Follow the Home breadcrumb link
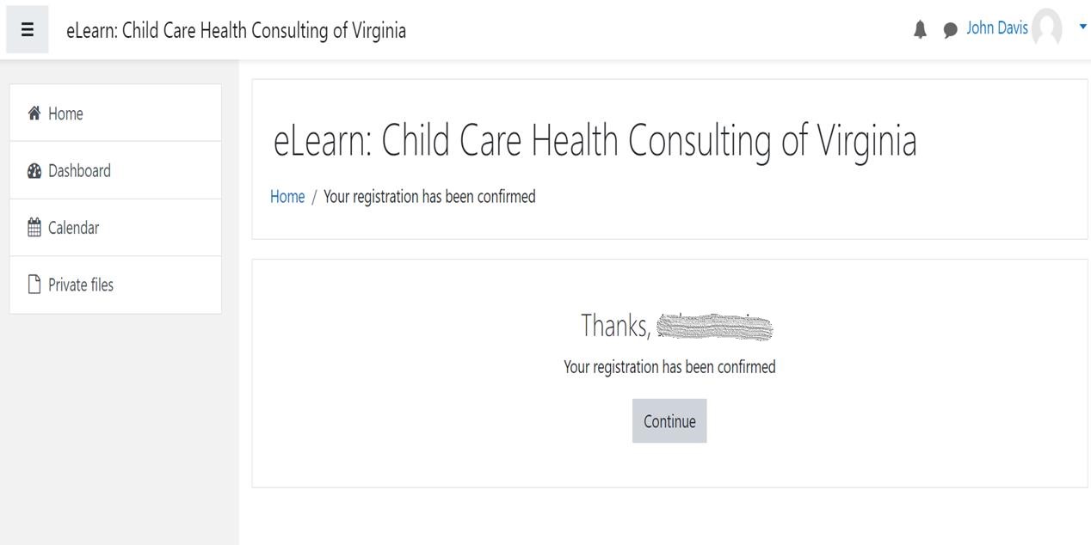 click(x=287, y=196)
